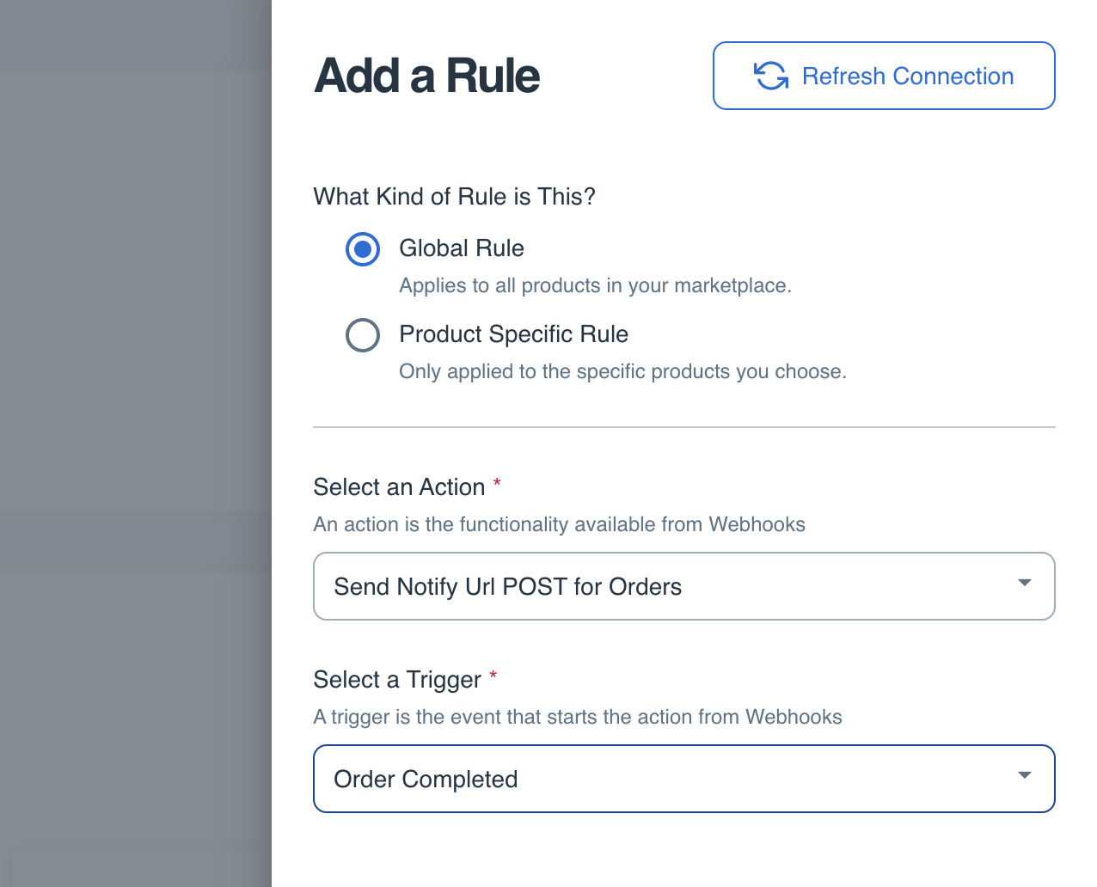Click the 'What Kind of Rule is This?' text
Viewport: 1097px width, 887px height.
point(454,197)
